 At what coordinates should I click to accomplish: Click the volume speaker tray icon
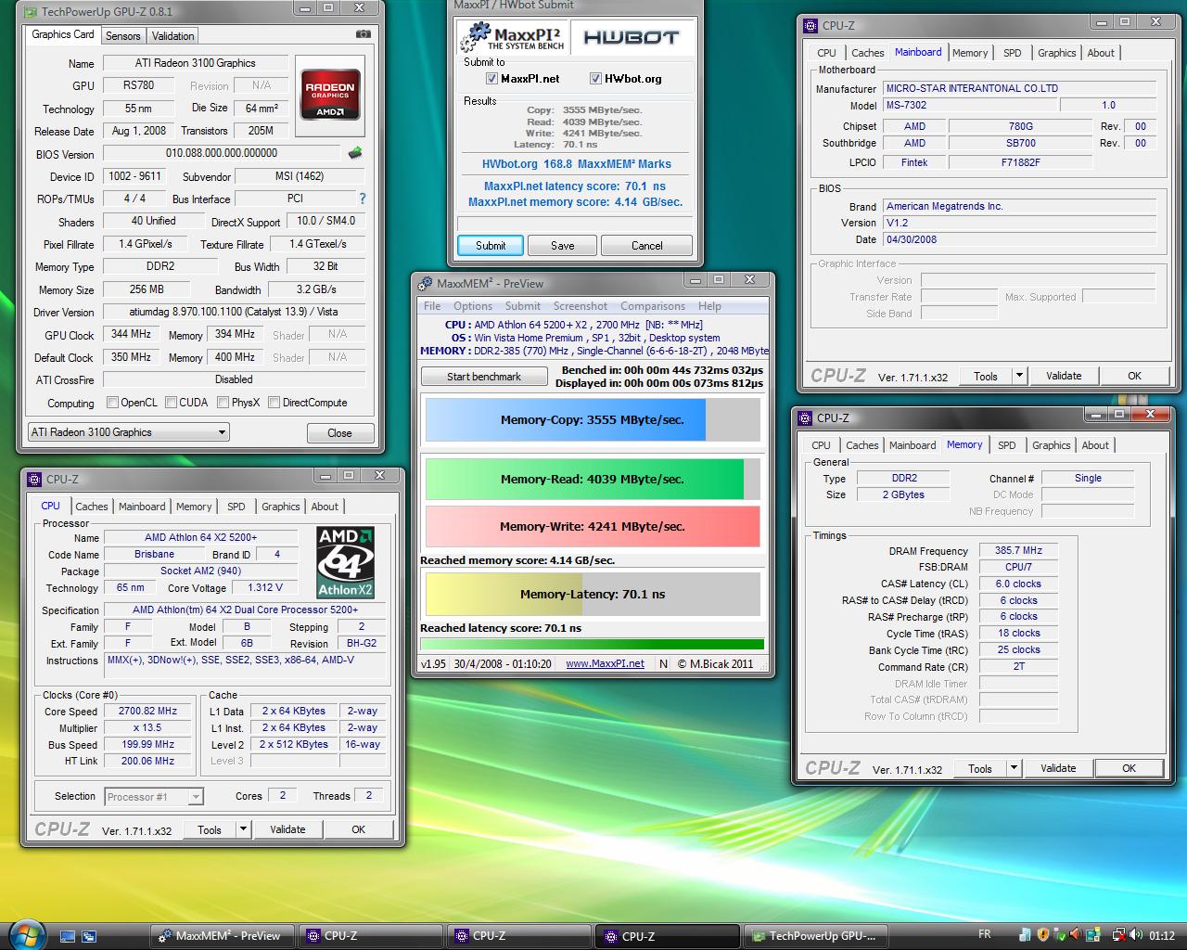pyautogui.click(x=1136, y=934)
